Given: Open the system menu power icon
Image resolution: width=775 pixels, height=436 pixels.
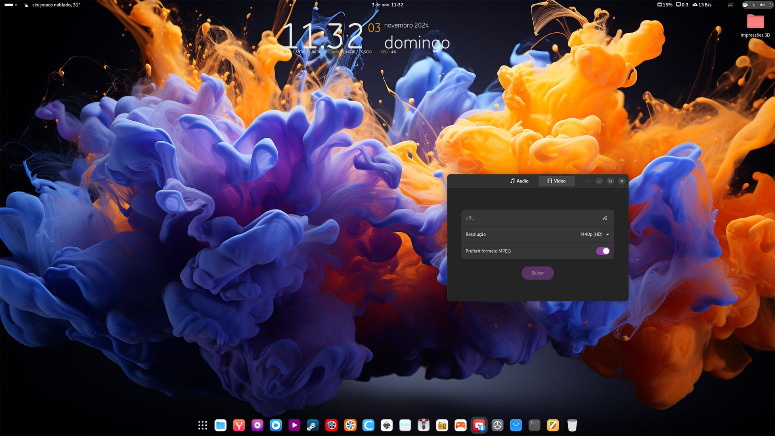Looking at the screenshot, I should coord(770,5).
